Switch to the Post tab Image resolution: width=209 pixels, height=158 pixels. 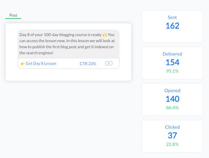(x=13, y=15)
